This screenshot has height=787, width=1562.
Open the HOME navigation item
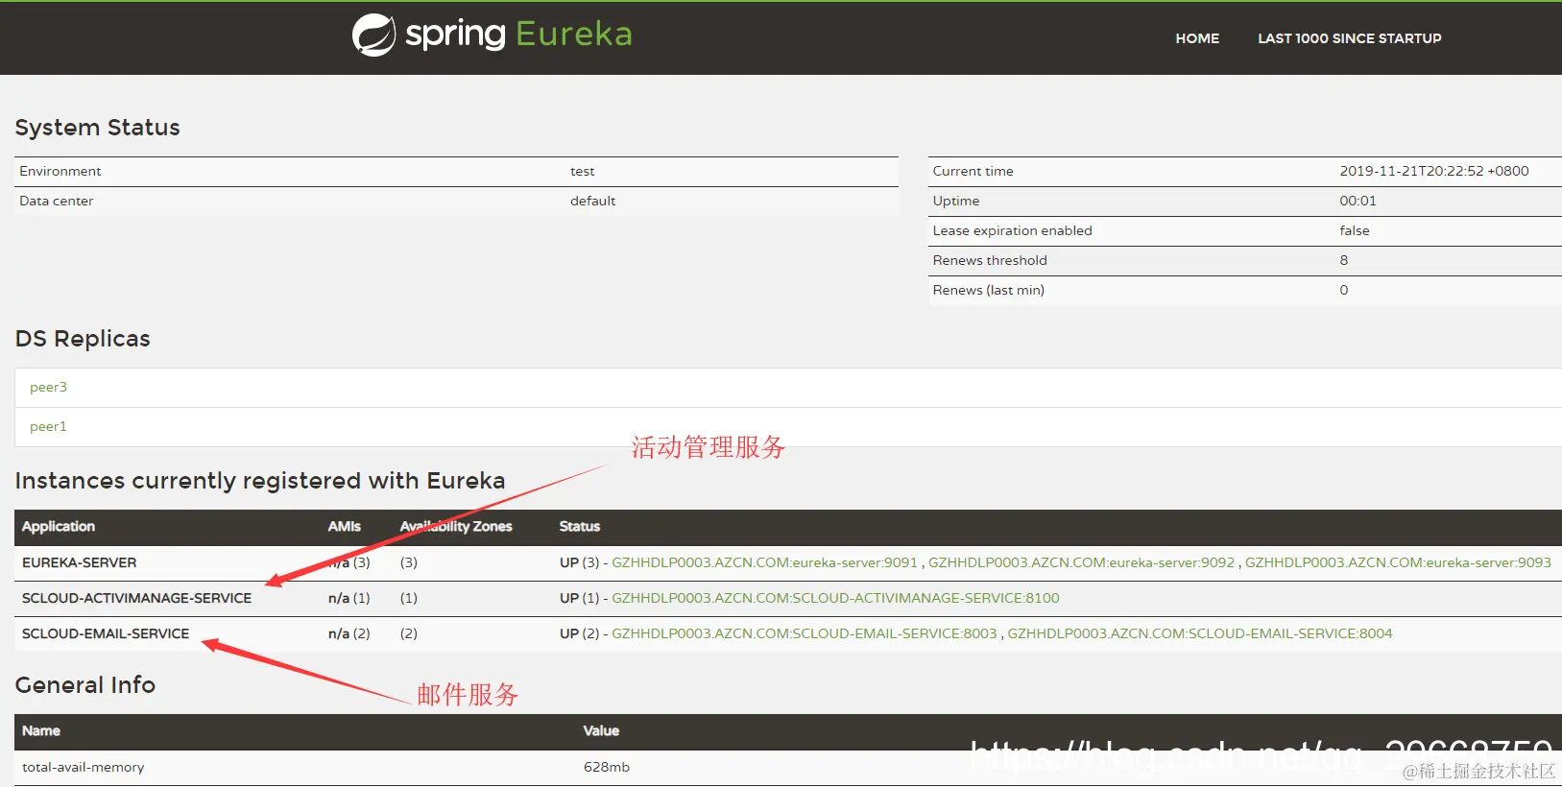(x=1197, y=38)
